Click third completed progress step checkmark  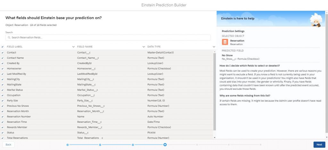click(133, 145)
